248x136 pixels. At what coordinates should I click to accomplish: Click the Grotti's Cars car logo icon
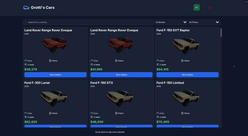click(x=26, y=8)
